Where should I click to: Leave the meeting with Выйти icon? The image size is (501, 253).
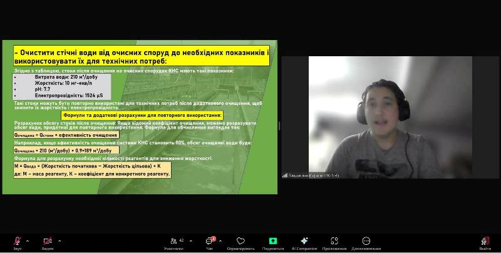point(485,241)
